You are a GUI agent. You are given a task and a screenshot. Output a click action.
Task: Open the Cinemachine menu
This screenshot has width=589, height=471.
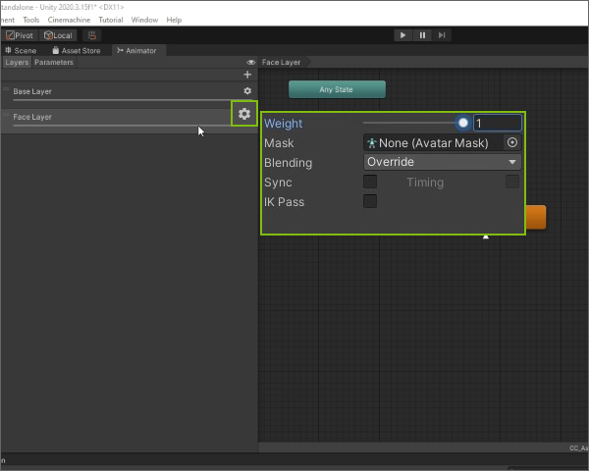[69, 20]
